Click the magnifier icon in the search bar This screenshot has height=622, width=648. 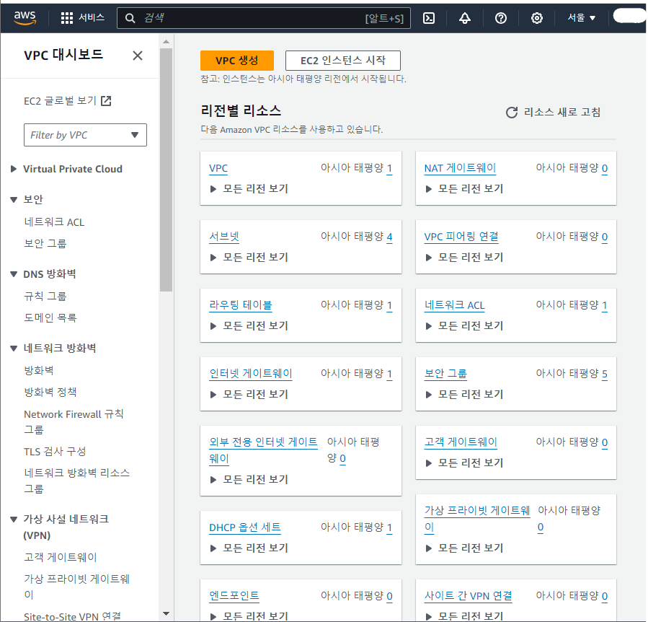click(130, 18)
